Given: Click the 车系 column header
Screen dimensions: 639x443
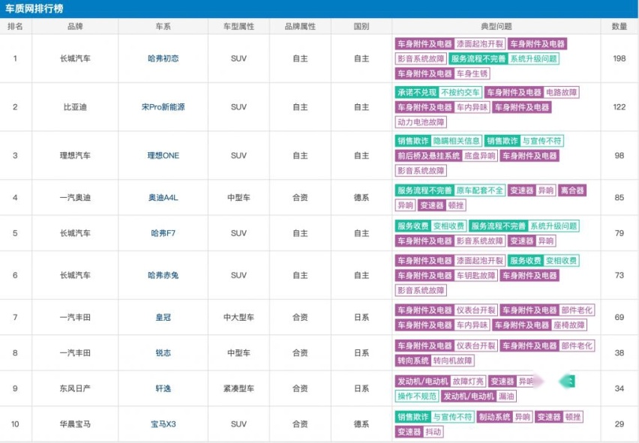Looking at the screenshot, I should click(x=163, y=26).
